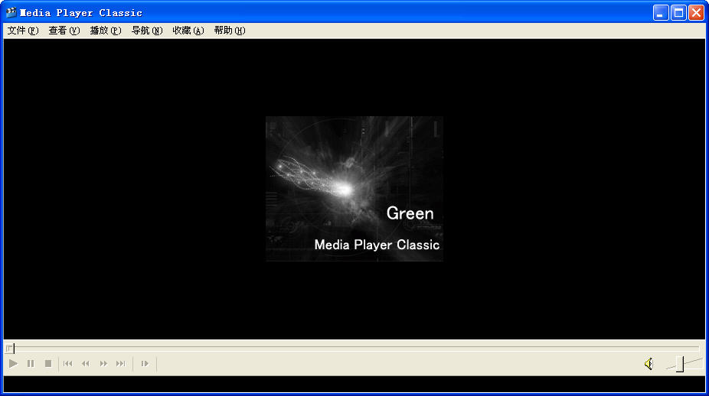Click the Green Media Player Classic logo image
This screenshot has width=709, height=396.
(354, 189)
